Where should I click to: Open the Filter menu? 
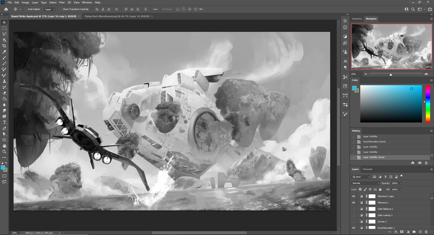pyautogui.click(x=62, y=2)
